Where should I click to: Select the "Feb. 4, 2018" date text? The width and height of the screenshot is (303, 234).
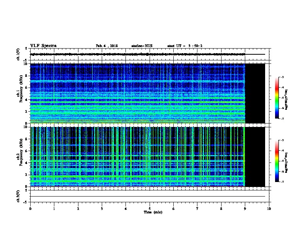pyautogui.click(x=107, y=46)
